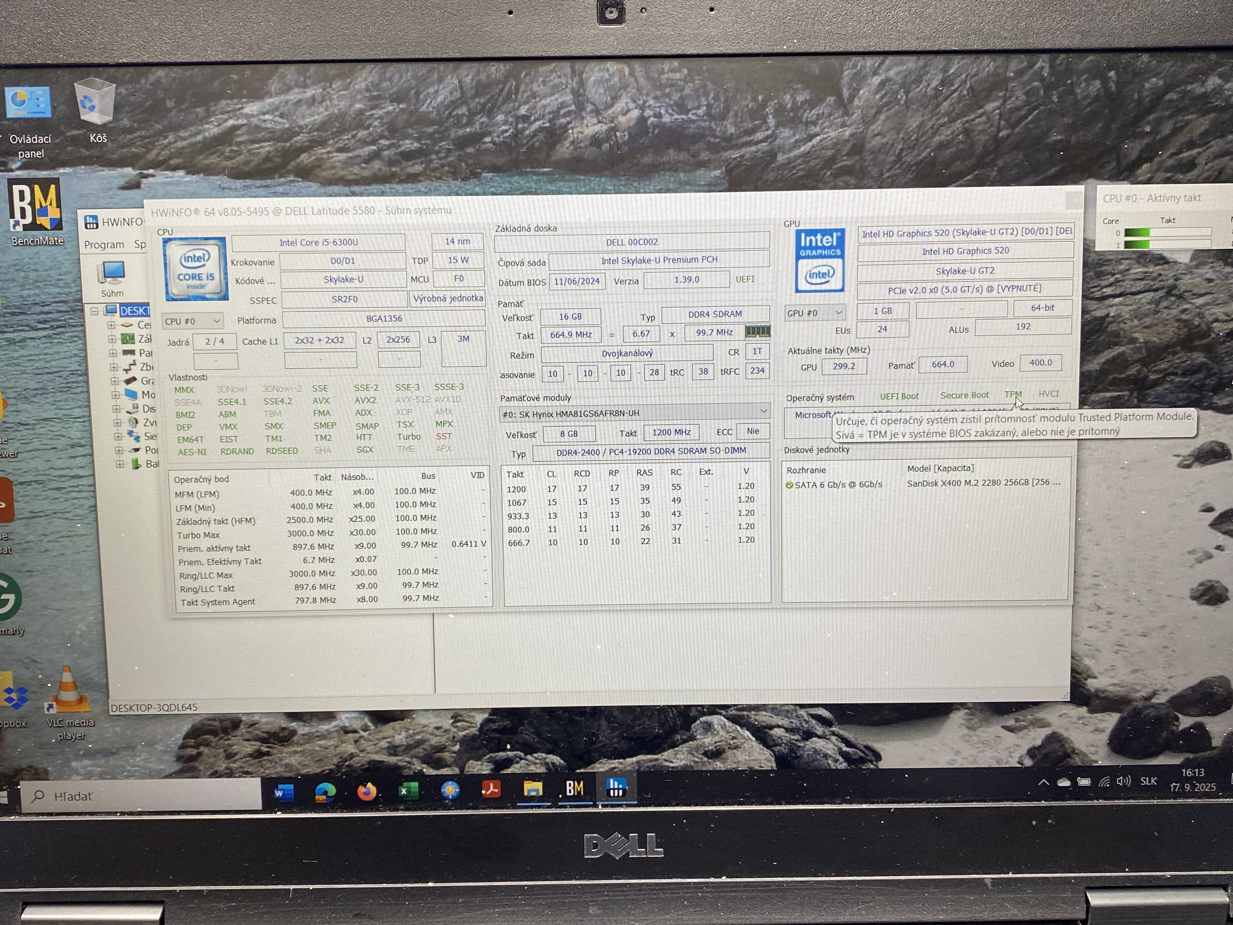Expand the 'Por' ports tree node

(x=119, y=450)
